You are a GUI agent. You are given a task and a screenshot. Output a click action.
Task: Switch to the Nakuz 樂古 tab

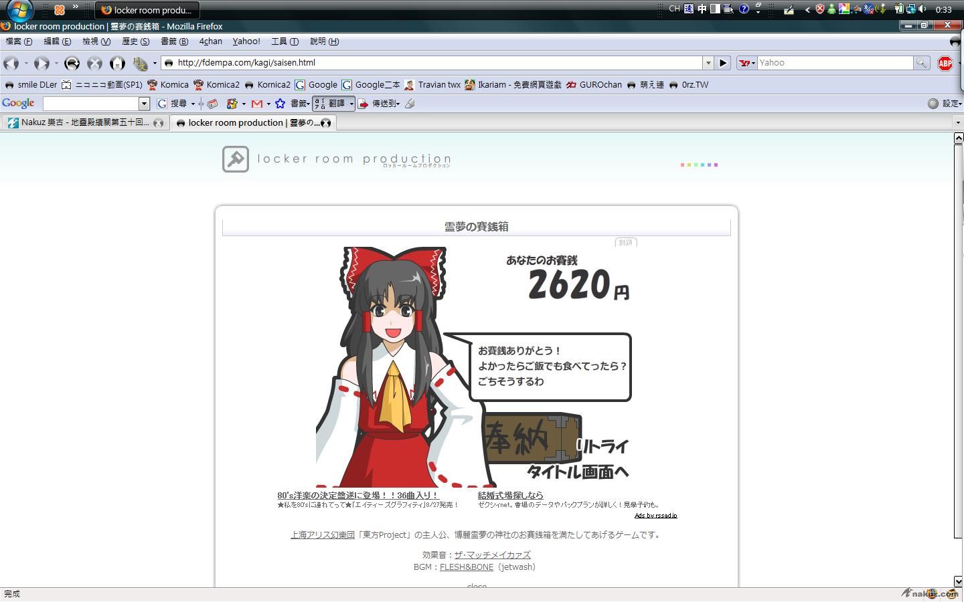point(84,123)
